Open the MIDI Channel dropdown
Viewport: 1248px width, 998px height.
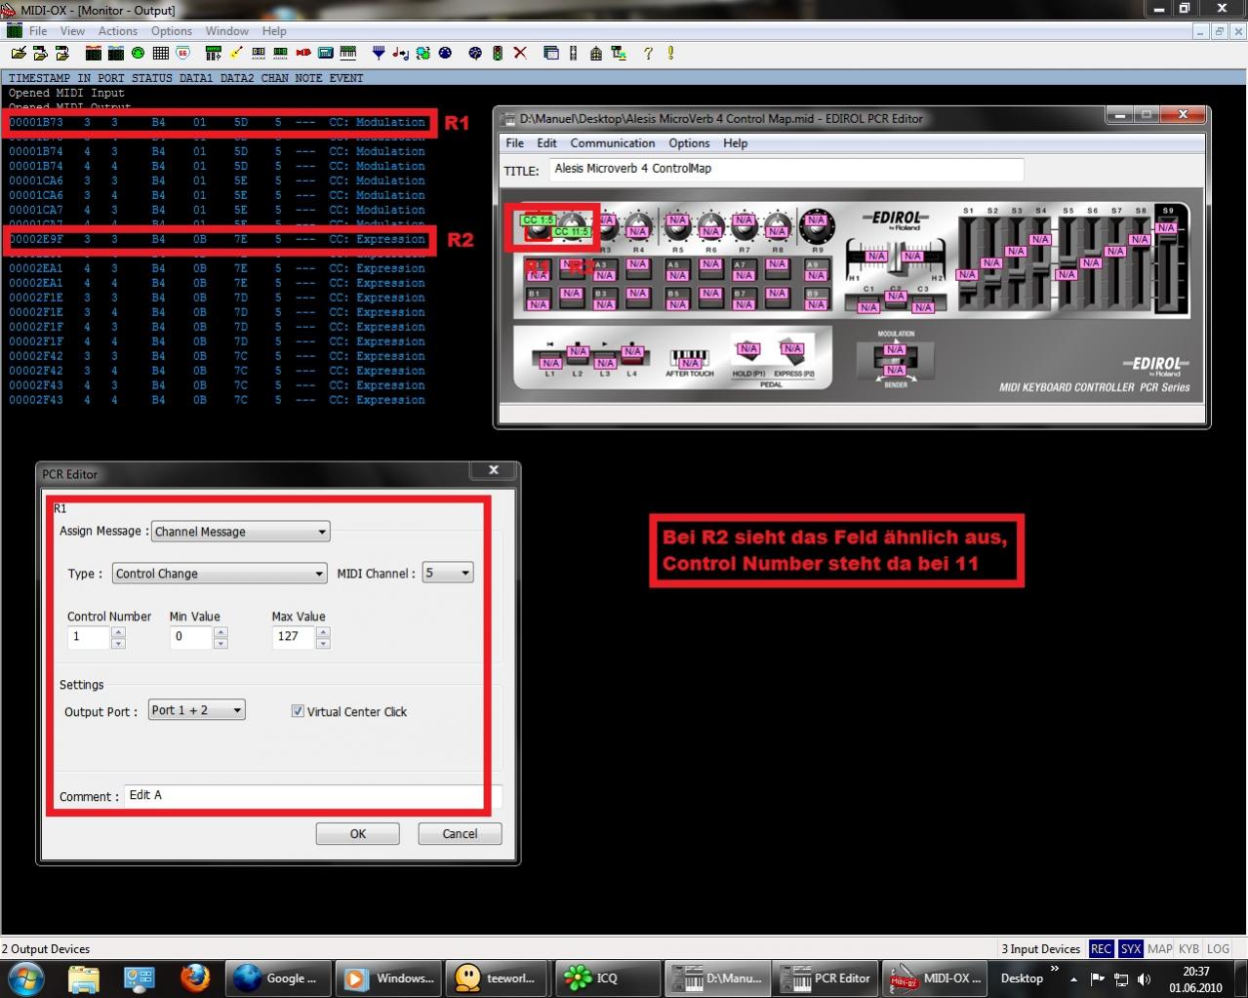click(x=448, y=573)
